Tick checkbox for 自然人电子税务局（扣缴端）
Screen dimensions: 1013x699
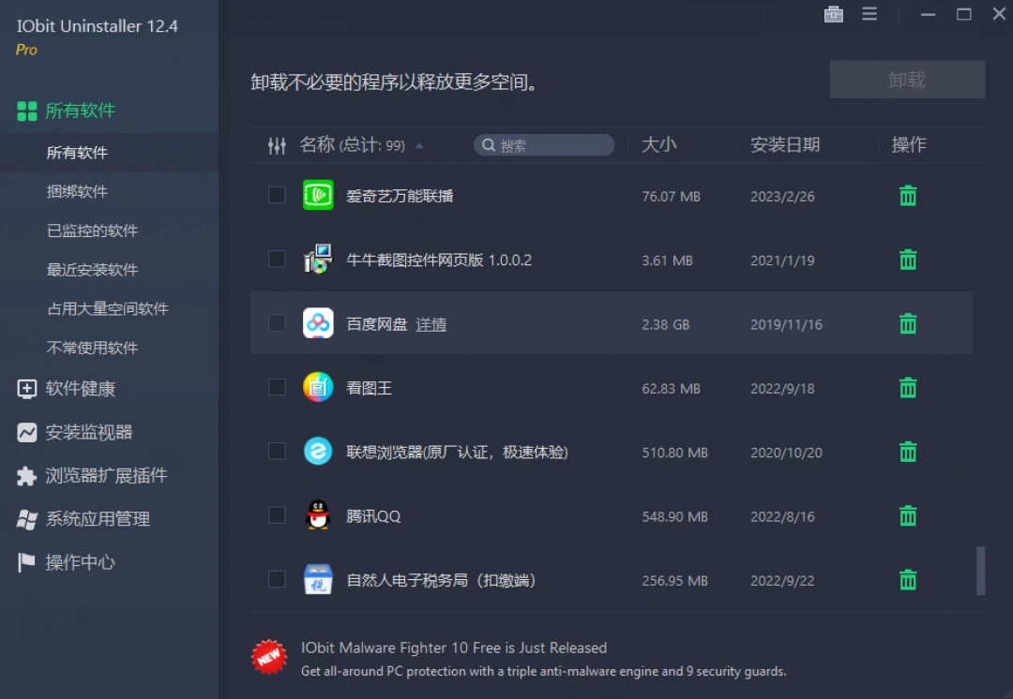click(x=277, y=579)
